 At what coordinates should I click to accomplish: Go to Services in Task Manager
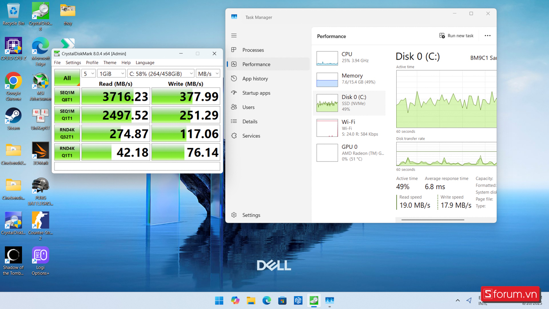point(268,136)
